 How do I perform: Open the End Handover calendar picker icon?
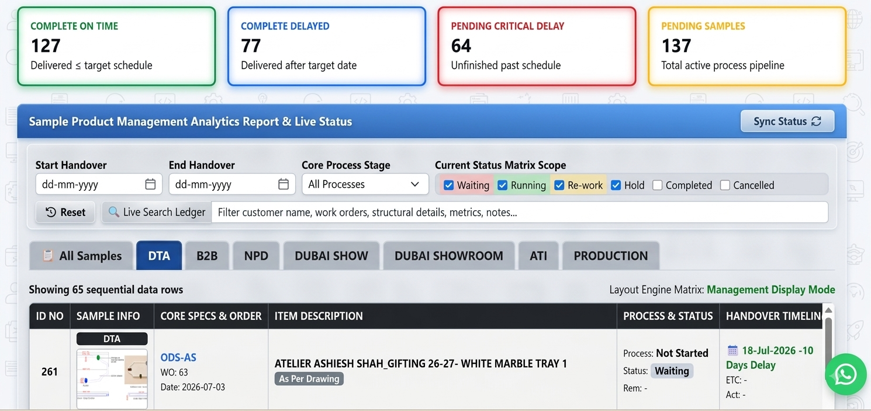click(284, 184)
